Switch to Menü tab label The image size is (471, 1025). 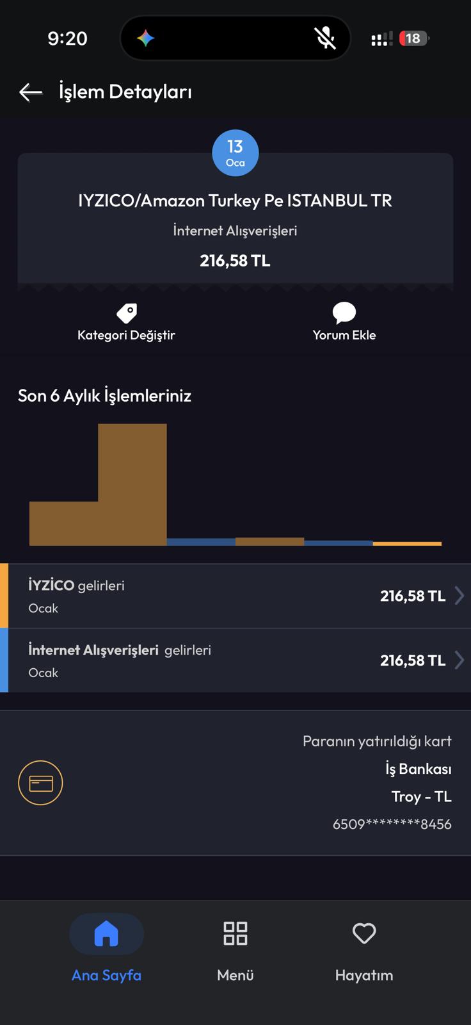coord(235,975)
